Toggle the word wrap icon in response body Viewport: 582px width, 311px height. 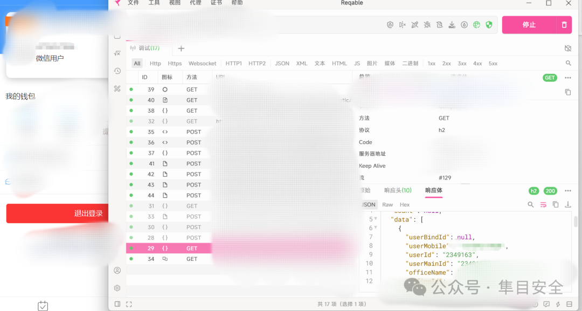click(543, 204)
